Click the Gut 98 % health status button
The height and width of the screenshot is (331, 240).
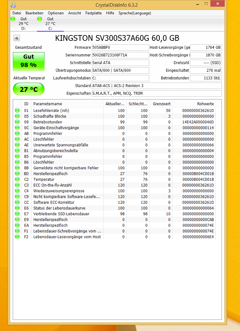(29, 61)
